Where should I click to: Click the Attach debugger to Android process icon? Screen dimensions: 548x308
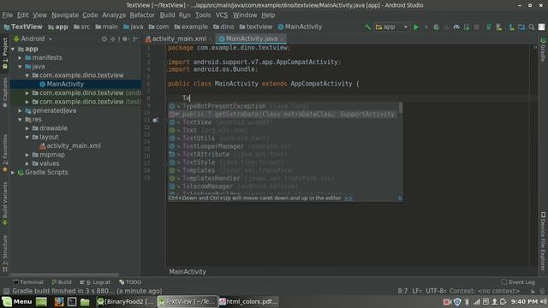click(467, 27)
